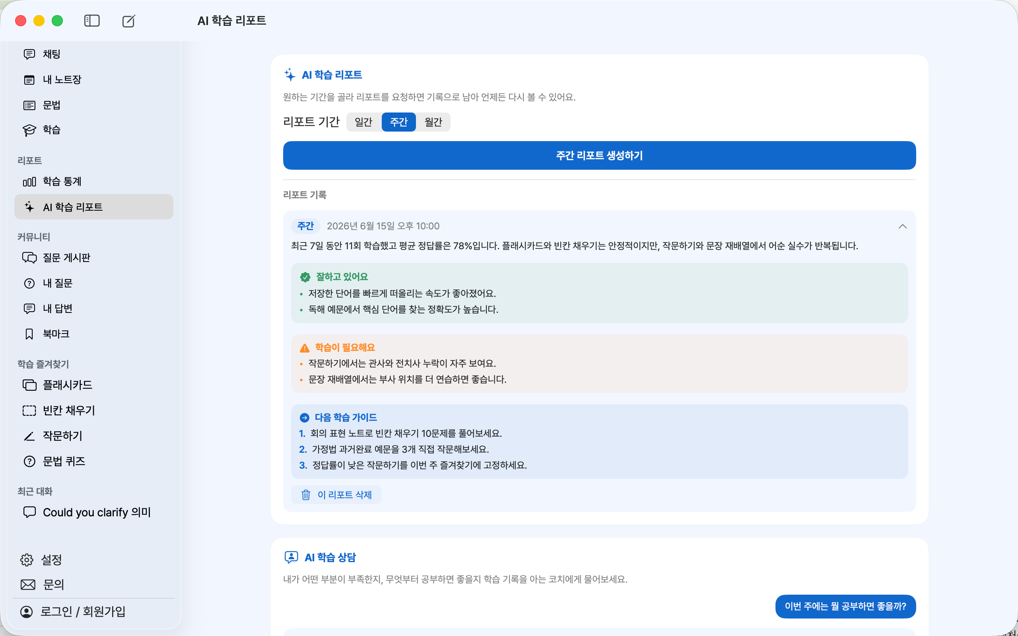The width and height of the screenshot is (1018, 636).
Task: Click 주간 리포트 생성하기 button
Action: pos(599,156)
